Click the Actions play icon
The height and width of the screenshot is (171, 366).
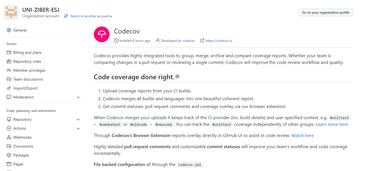click(x=9, y=128)
